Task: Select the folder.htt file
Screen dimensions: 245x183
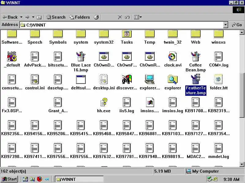Action: click(x=218, y=82)
